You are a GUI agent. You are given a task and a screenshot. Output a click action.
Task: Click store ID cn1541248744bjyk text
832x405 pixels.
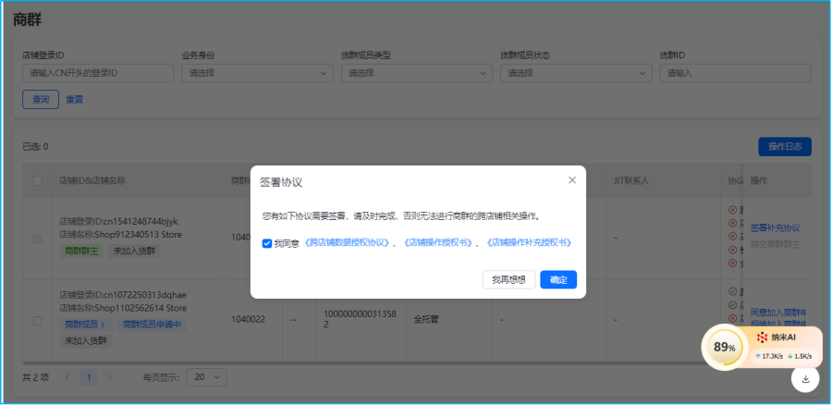pos(141,221)
